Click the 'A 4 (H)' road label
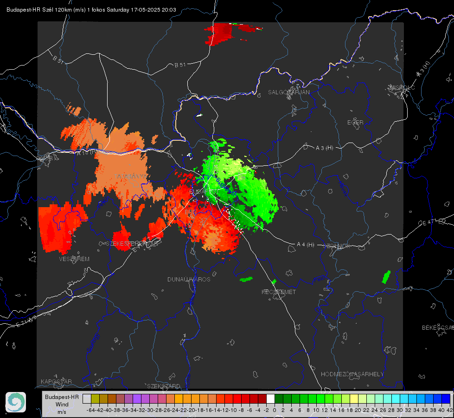 tap(306, 245)
